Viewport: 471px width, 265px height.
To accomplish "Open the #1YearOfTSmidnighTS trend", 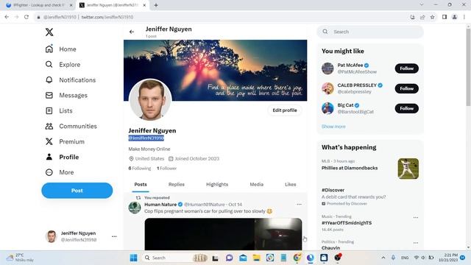I will click(x=347, y=223).
